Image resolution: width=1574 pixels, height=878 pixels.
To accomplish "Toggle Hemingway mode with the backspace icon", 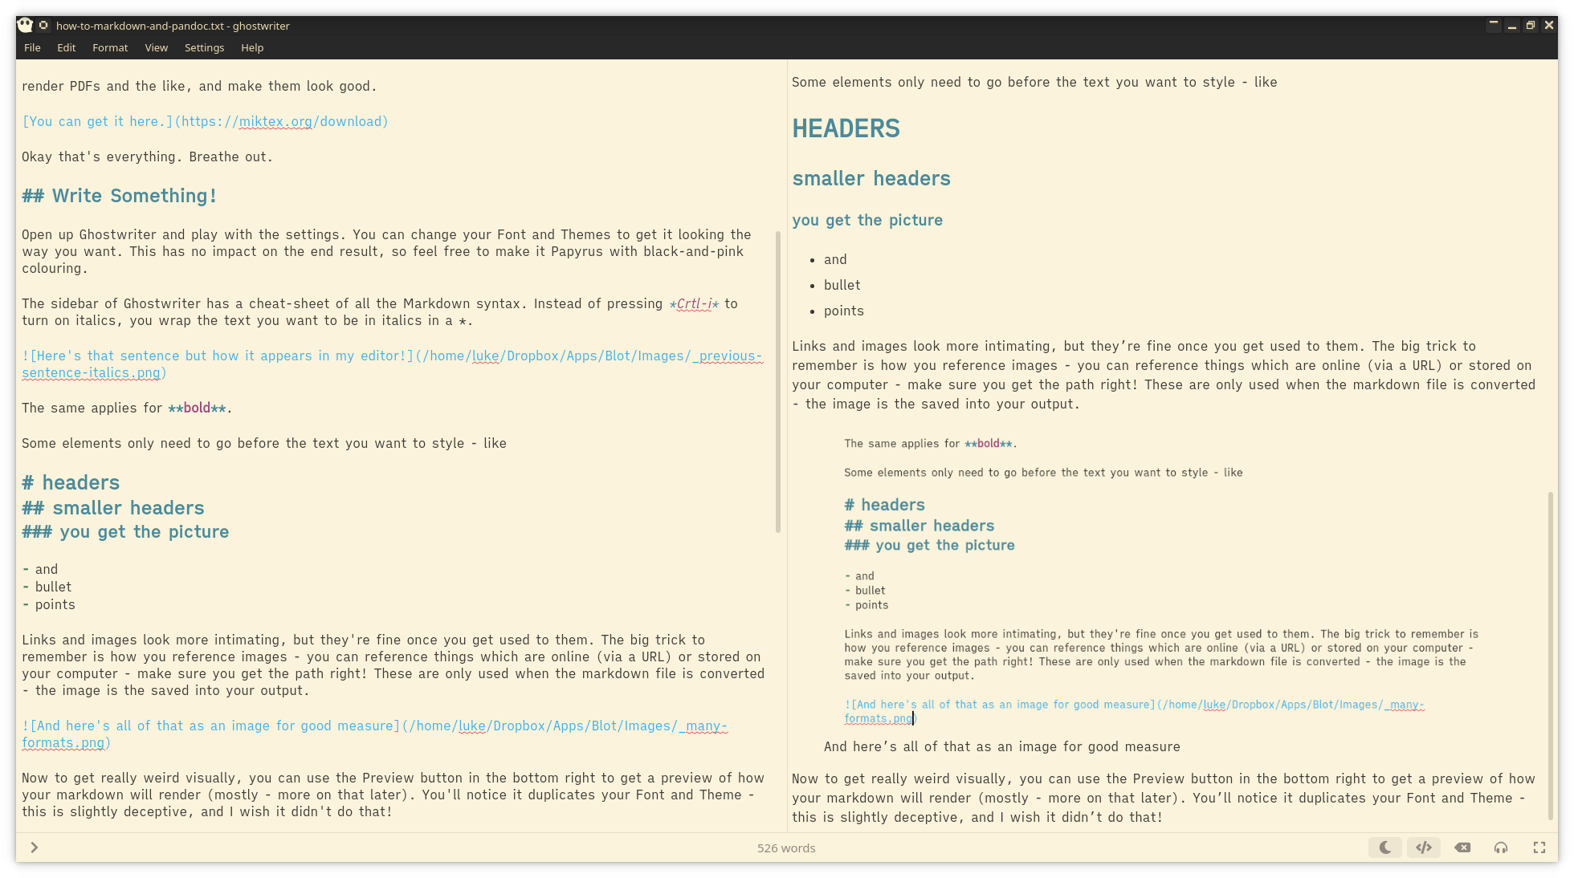I will pos(1462,848).
